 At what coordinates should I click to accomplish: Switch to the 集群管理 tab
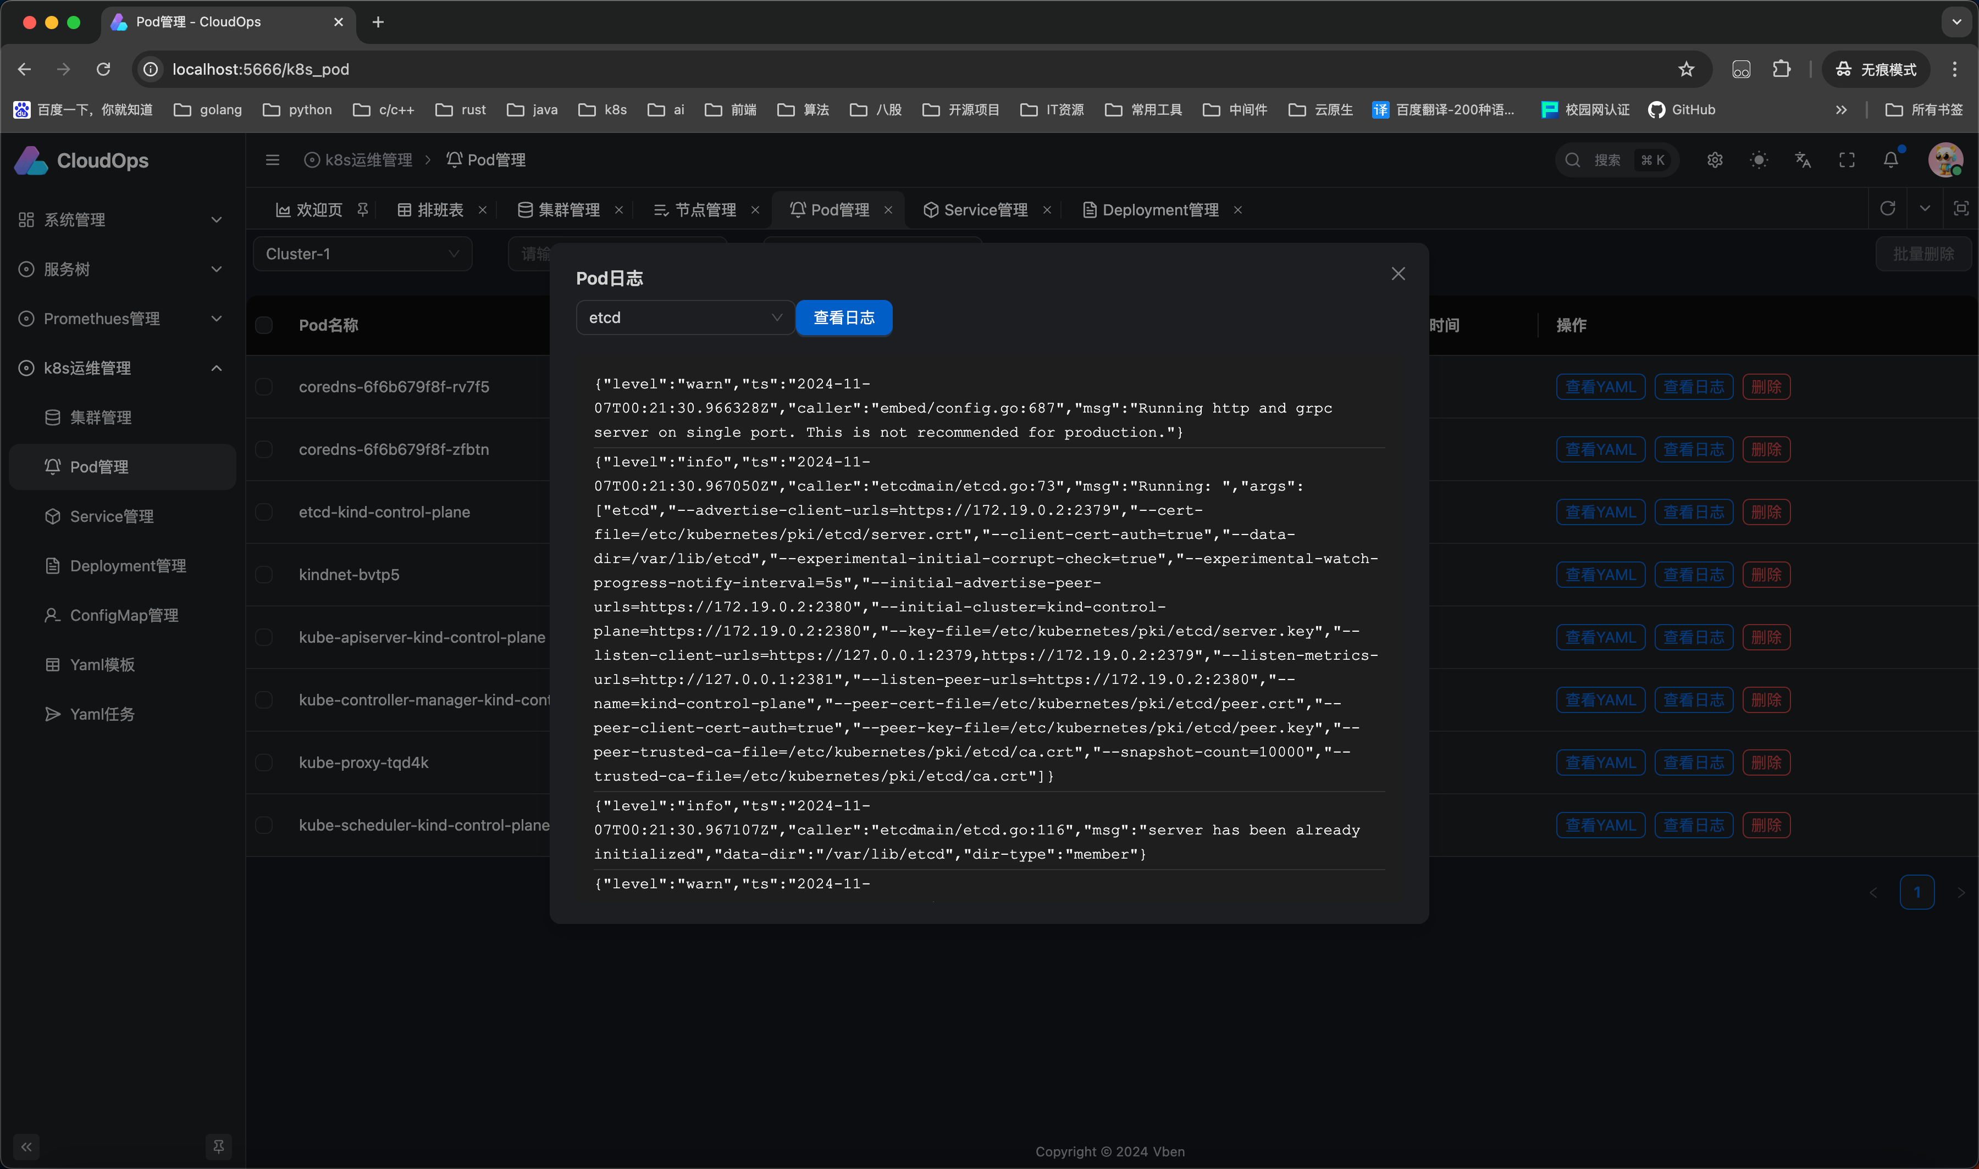[559, 209]
